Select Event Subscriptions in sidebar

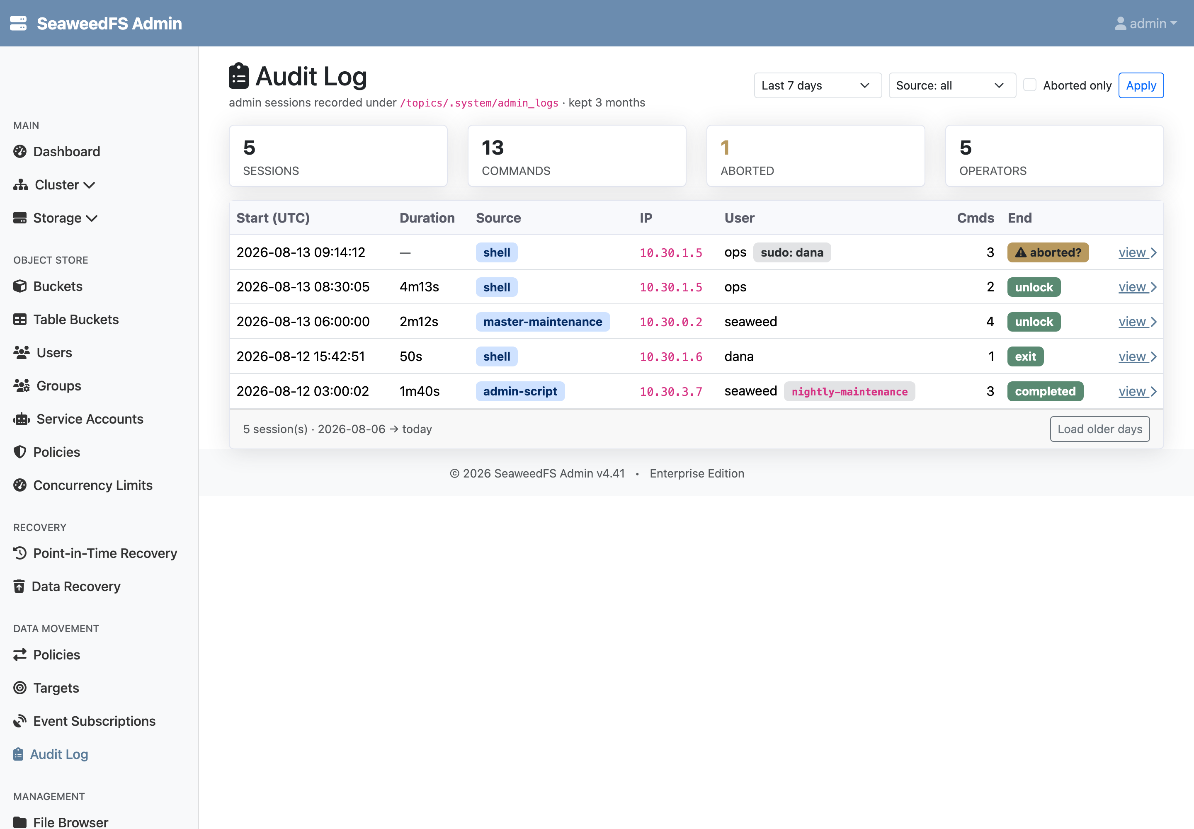pyautogui.click(x=94, y=721)
